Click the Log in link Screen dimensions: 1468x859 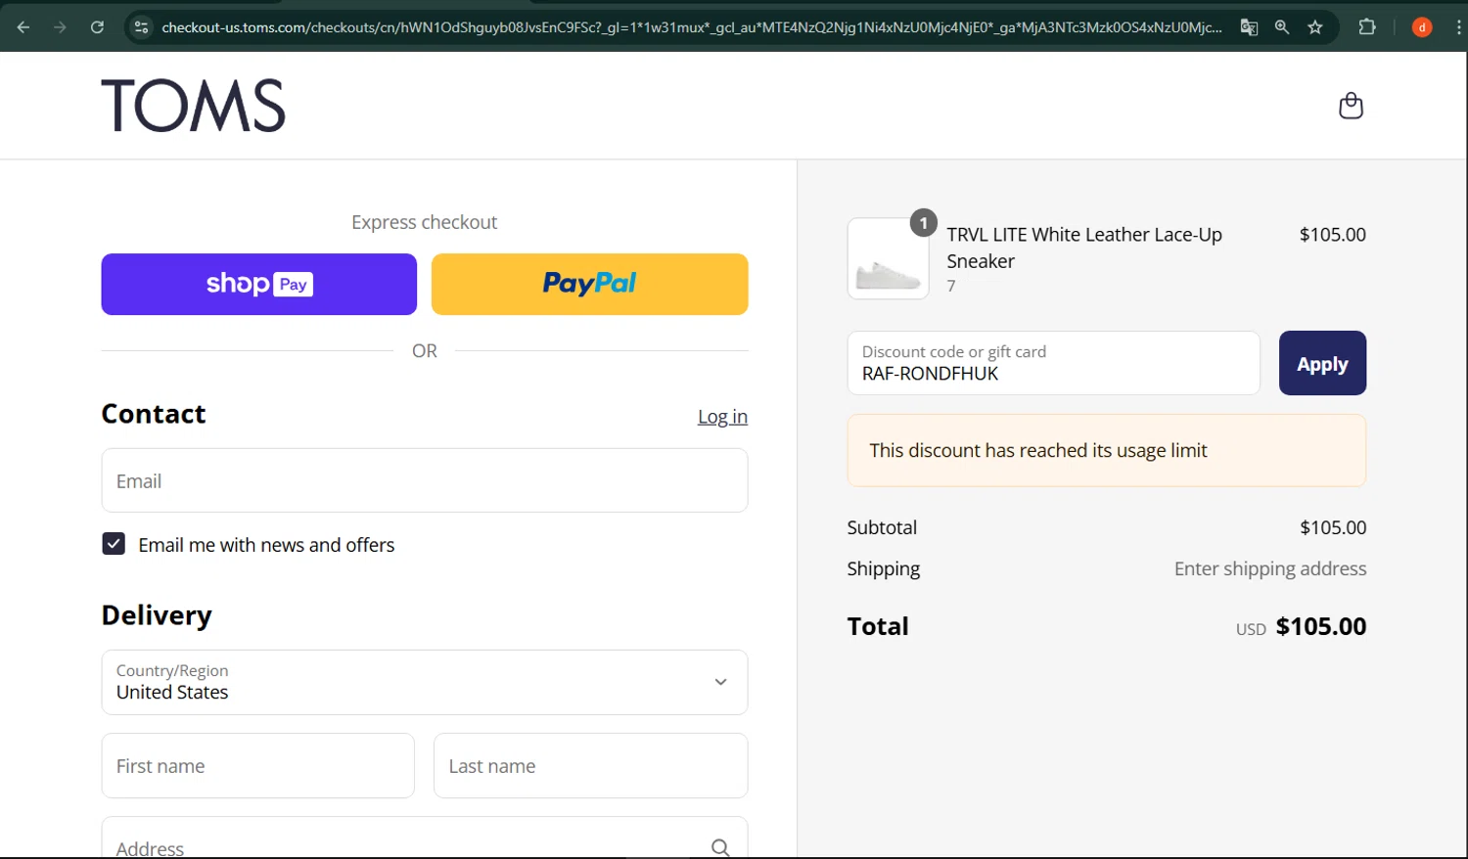[x=722, y=417]
